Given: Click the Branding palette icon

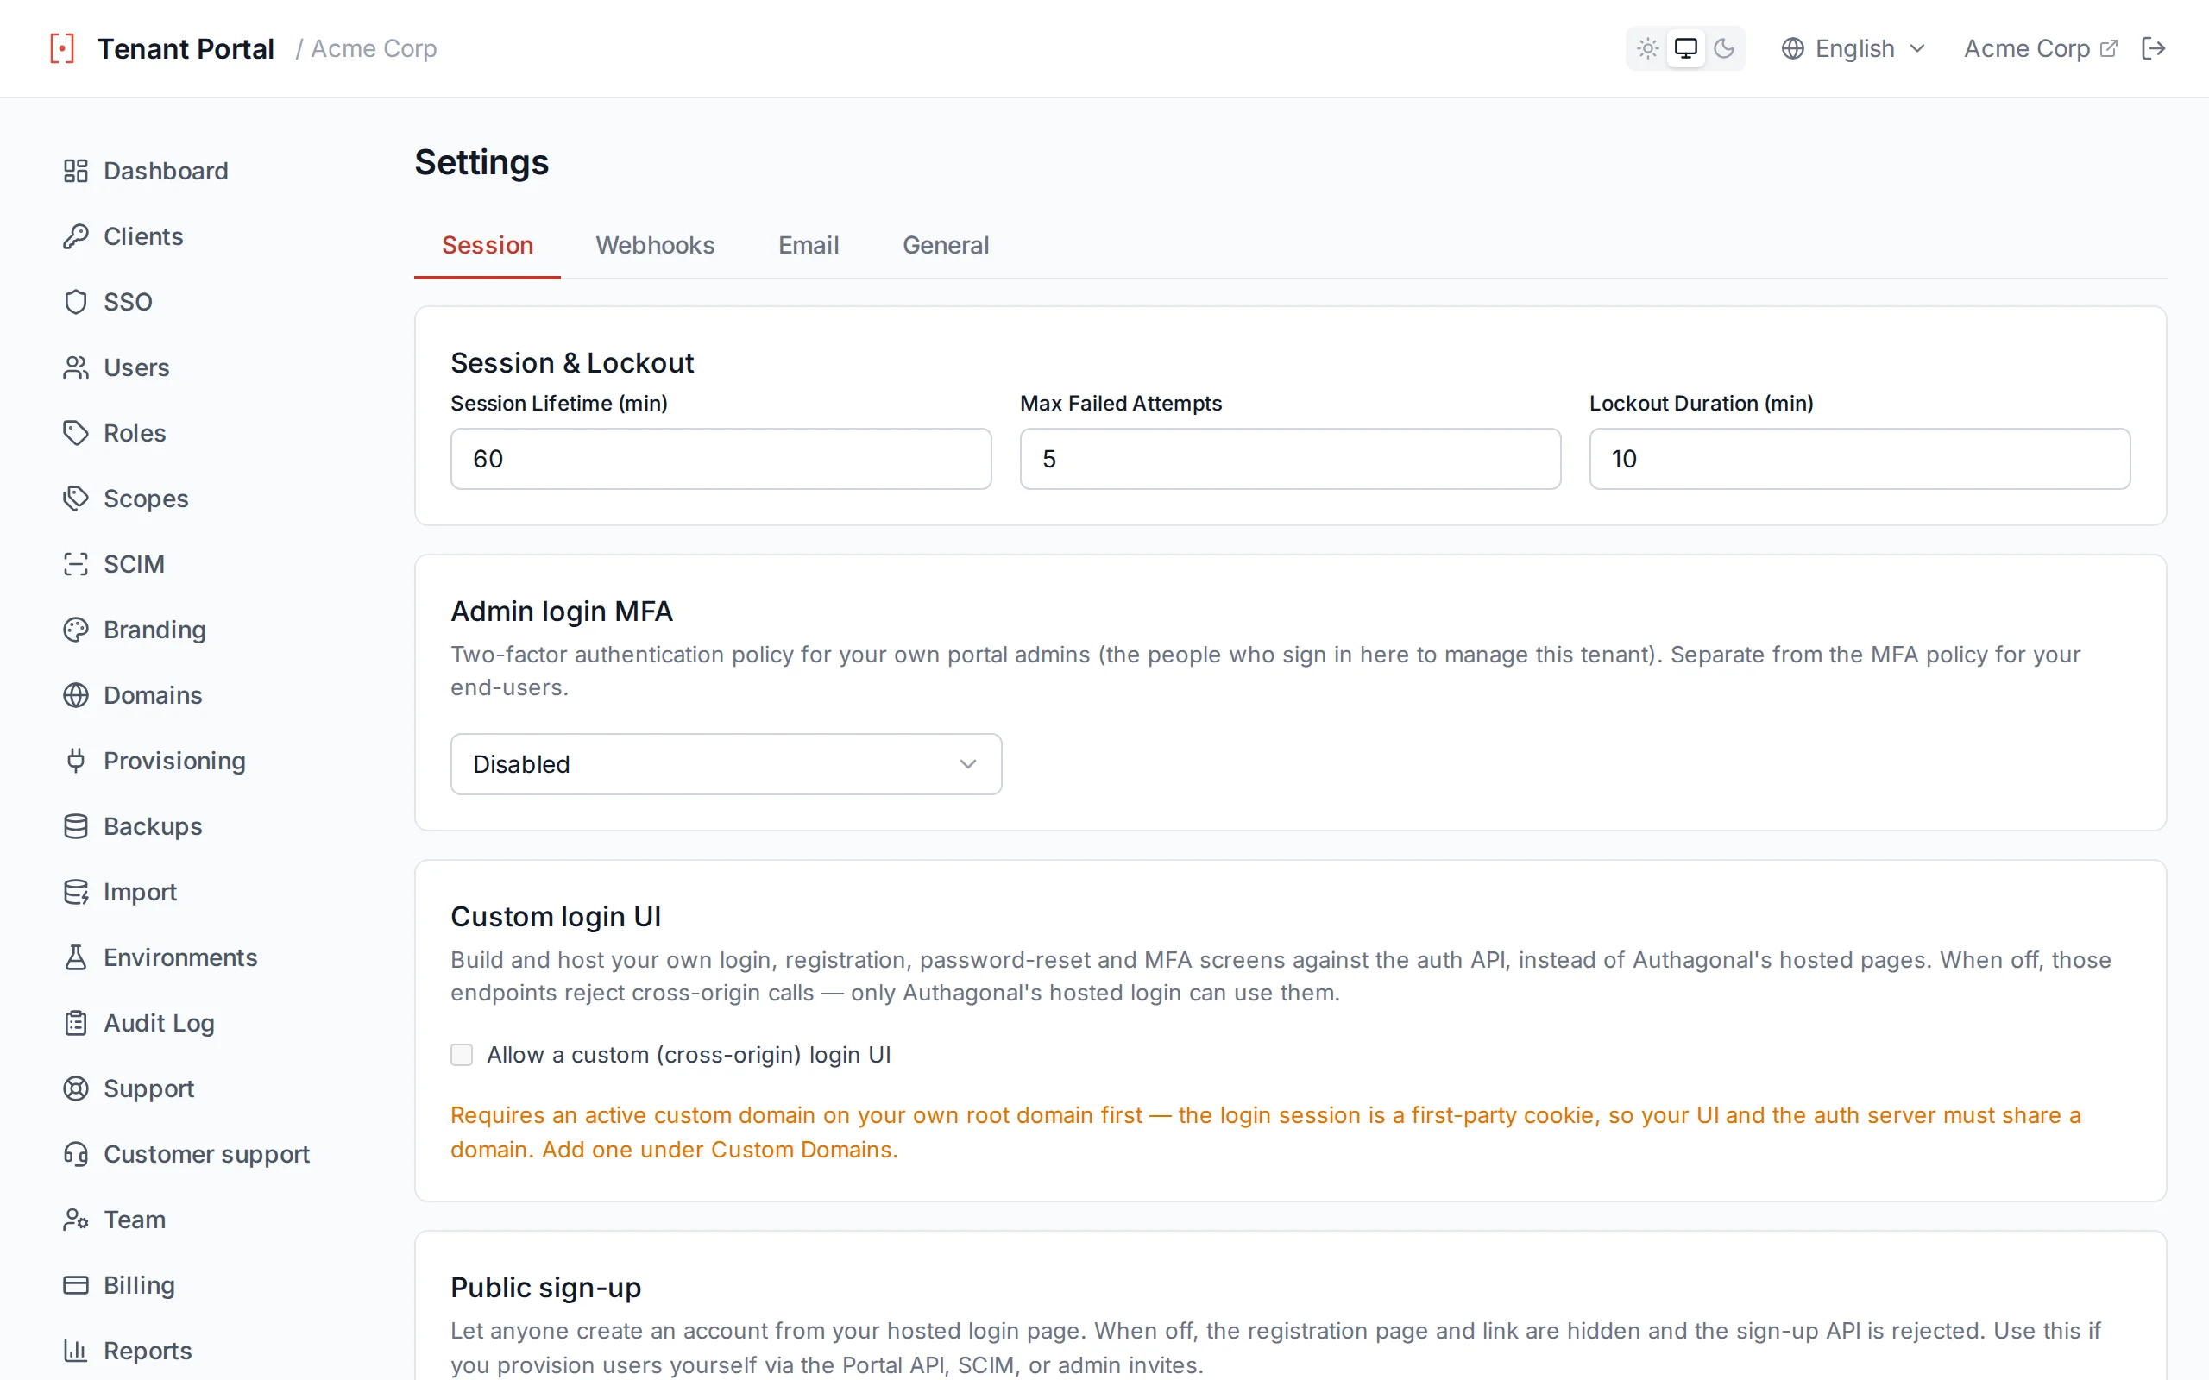Looking at the screenshot, I should tap(76, 630).
